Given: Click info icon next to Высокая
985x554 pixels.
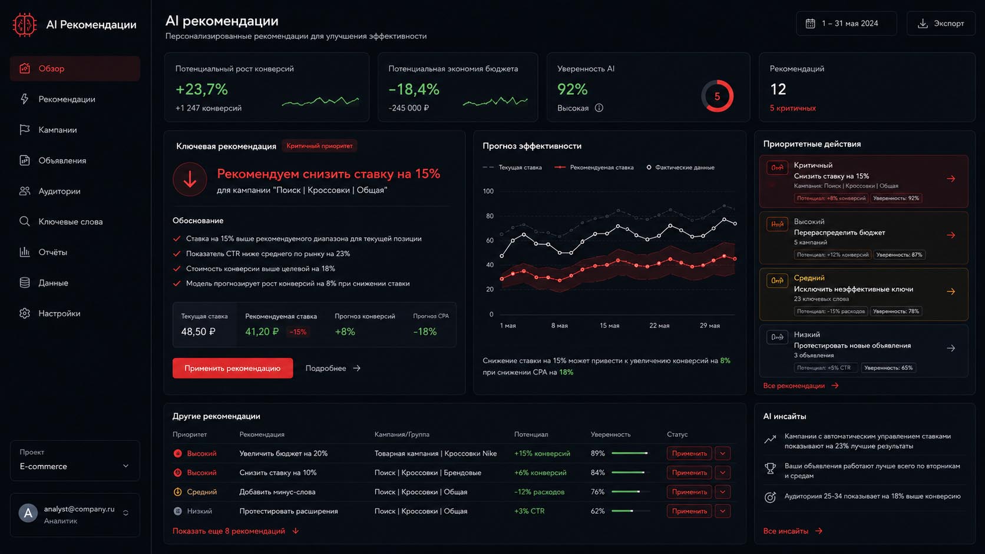Looking at the screenshot, I should coord(599,108).
